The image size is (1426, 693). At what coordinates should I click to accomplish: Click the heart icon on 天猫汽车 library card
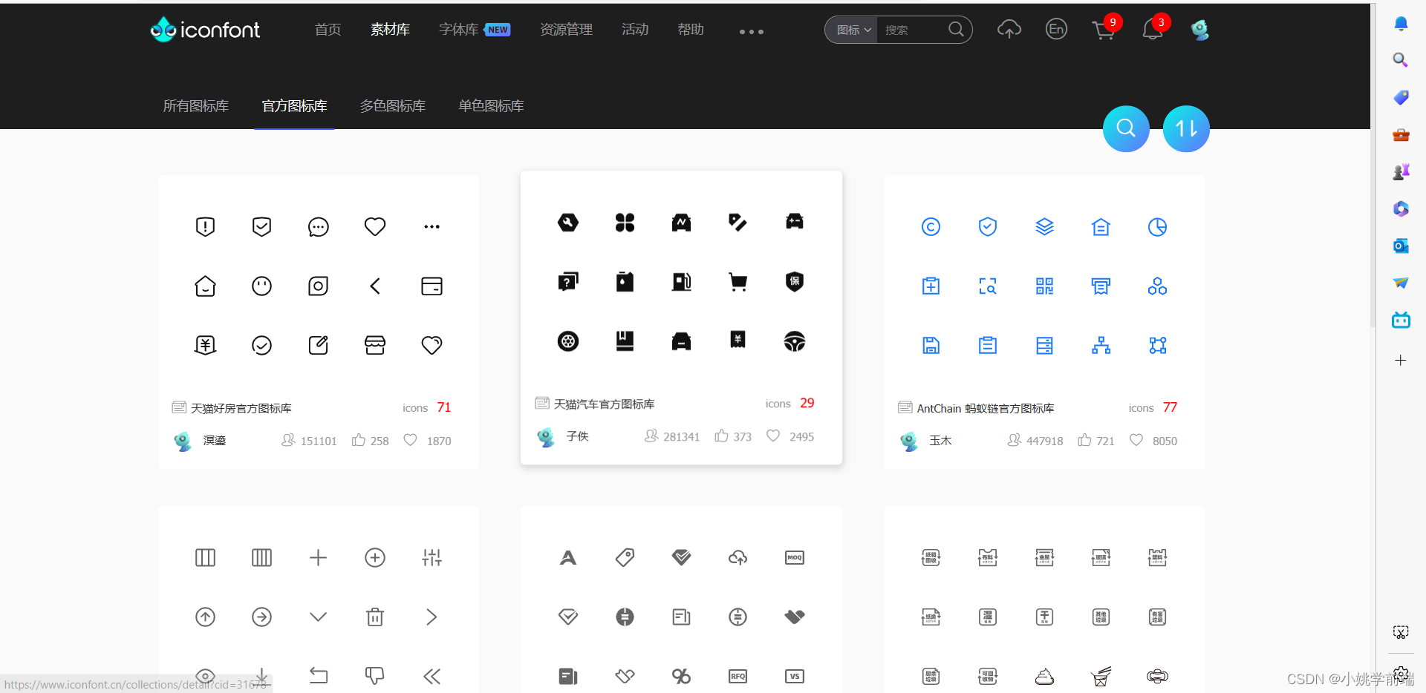(x=772, y=436)
